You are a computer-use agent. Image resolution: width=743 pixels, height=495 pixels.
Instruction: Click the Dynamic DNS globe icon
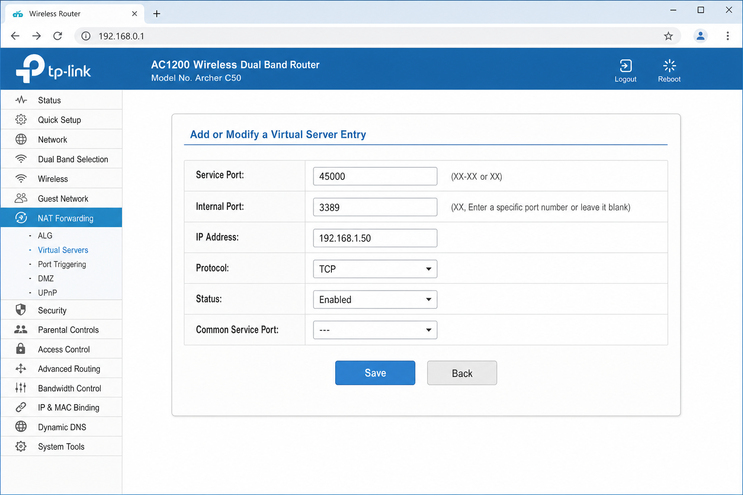point(21,427)
